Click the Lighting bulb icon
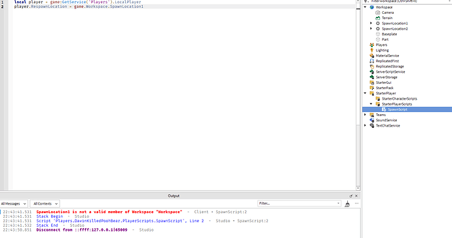 (x=372, y=50)
